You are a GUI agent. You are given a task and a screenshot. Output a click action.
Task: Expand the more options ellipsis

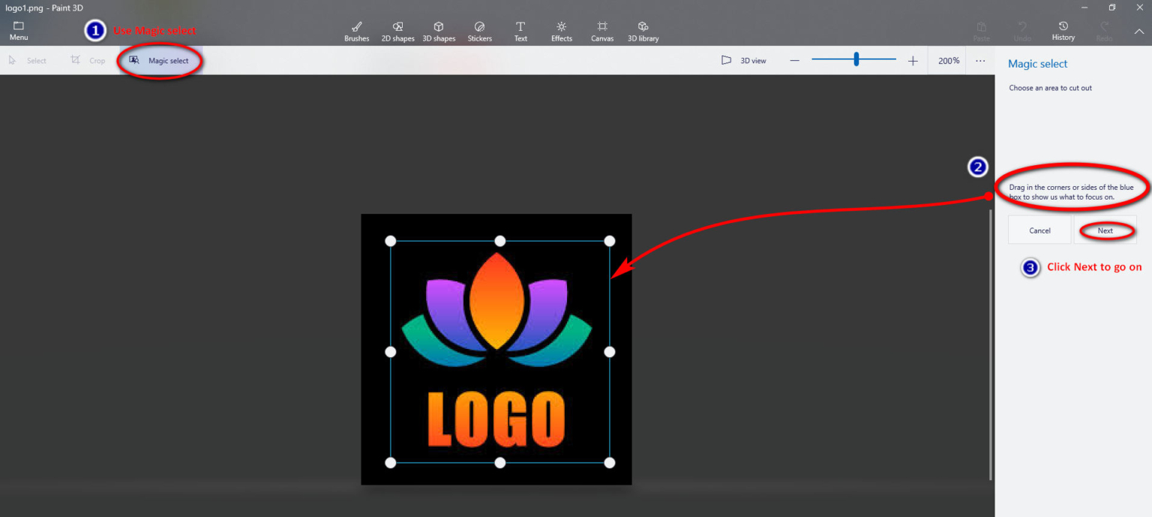(980, 61)
